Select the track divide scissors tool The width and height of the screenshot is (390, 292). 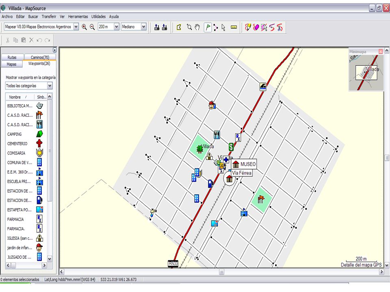pyautogui.click(x=280, y=27)
